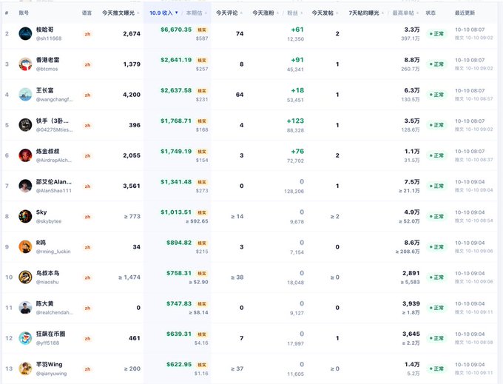This screenshot has height=384, width=503.
Task: Click the 核实 badge beside $894.82
Action: (x=202, y=243)
